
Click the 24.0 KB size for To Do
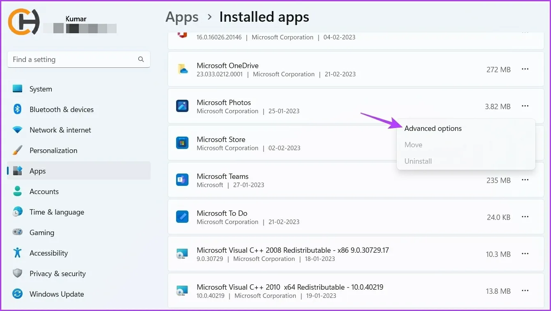tap(498, 217)
